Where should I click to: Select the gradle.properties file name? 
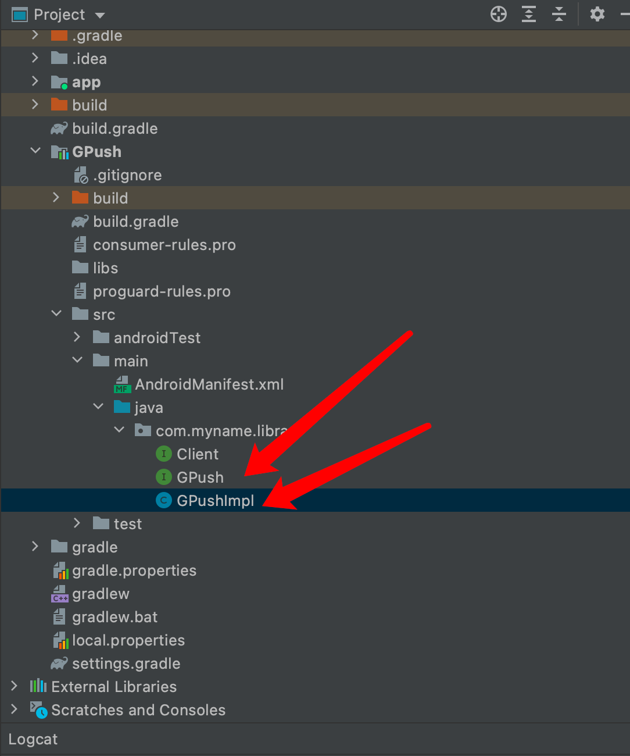(x=134, y=570)
